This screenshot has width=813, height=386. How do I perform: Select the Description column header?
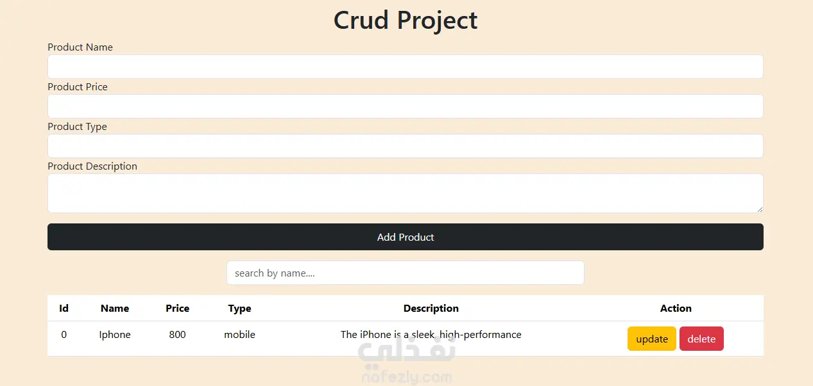click(431, 309)
